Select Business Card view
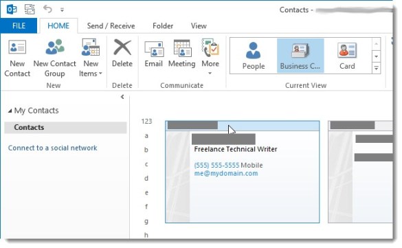The width and height of the screenshot is (402, 248). [300, 56]
